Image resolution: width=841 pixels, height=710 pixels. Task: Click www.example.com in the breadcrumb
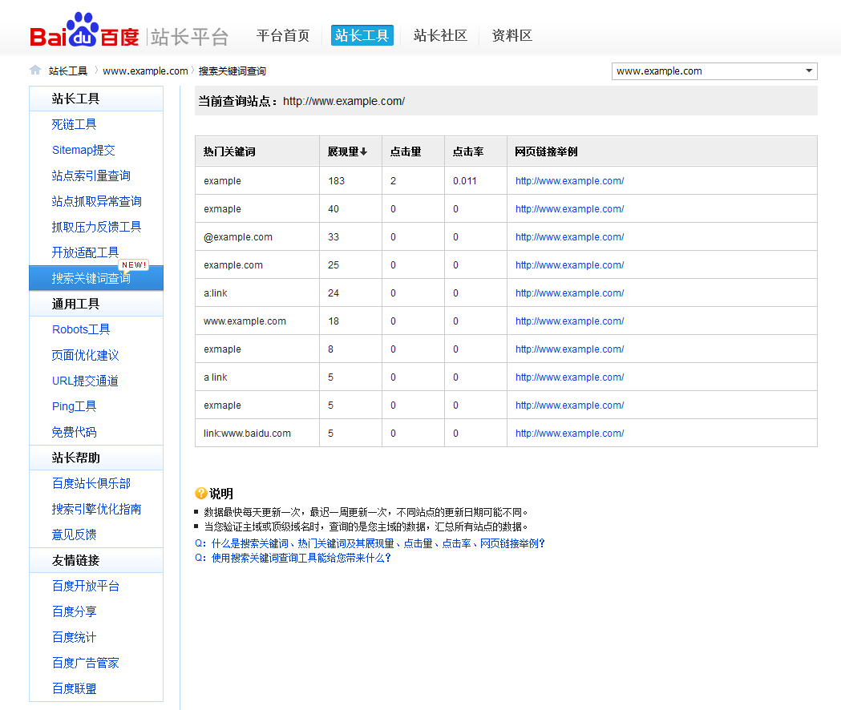145,71
